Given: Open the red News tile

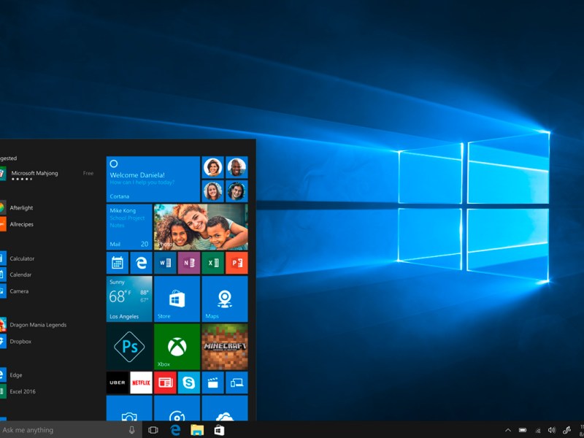Looking at the screenshot, I should 165,383.
